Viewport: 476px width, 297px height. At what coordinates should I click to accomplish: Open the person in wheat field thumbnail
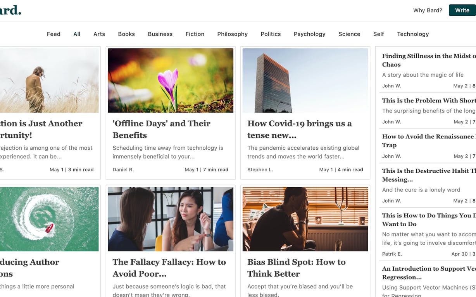(x=49, y=80)
